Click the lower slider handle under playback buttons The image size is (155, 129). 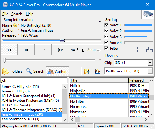4,60
